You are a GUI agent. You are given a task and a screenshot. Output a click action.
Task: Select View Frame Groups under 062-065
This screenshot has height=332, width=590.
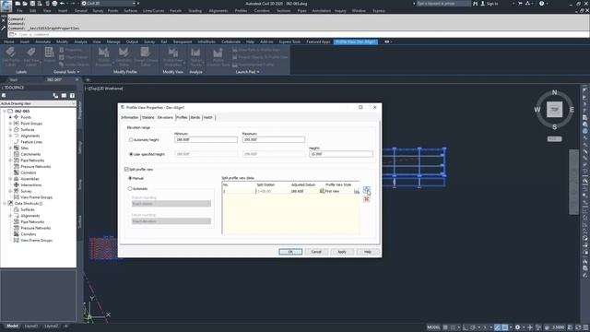coord(36,197)
